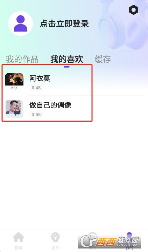Click 点击立即登录 to sign in
The height and width of the screenshot is (252, 148).
[64, 23]
